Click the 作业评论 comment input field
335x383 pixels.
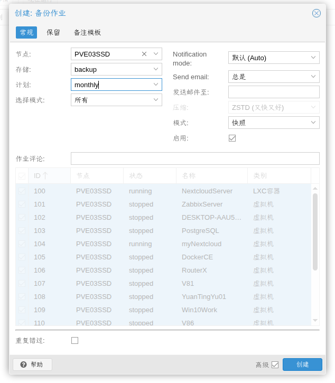[195, 158]
